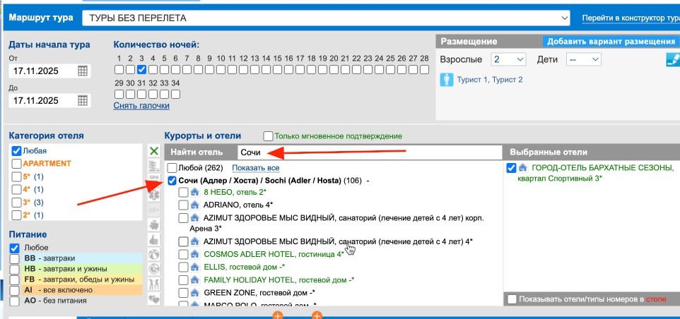Click the 'Найти отель' search field
The width and height of the screenshot is (680, 319).
[x=369, y=152]
